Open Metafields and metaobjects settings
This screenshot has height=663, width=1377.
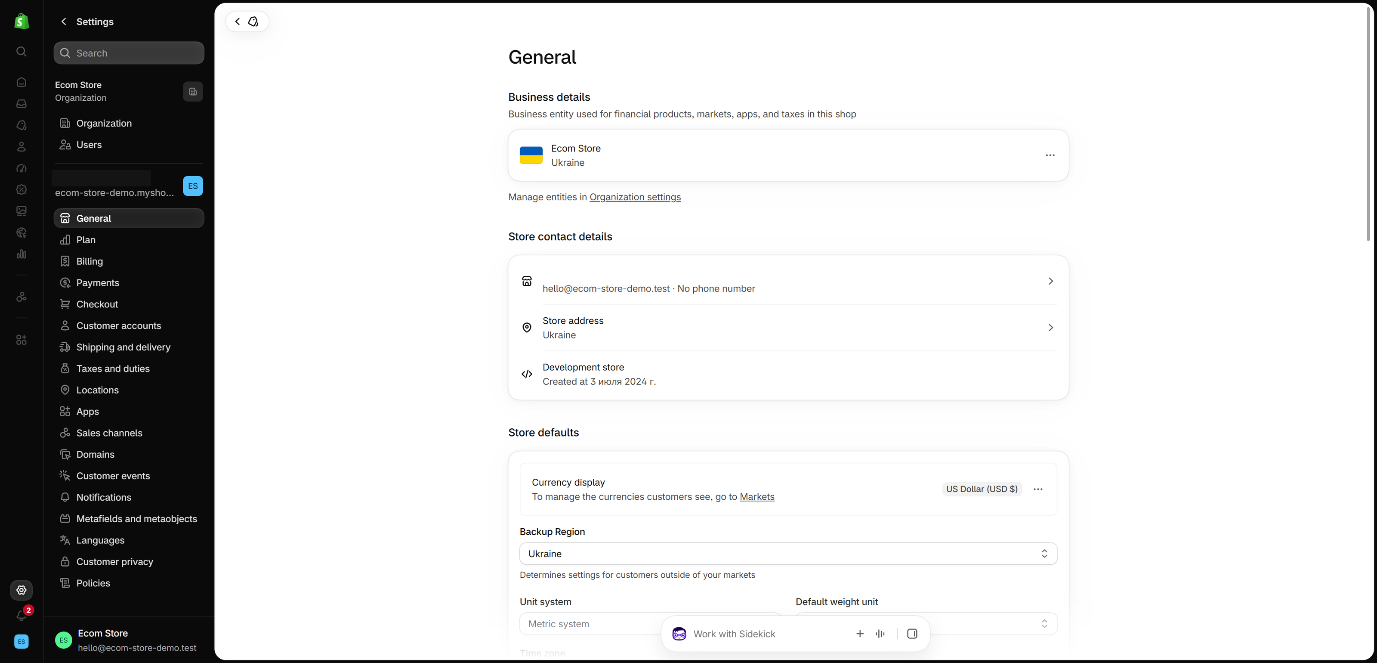(129, 519)
